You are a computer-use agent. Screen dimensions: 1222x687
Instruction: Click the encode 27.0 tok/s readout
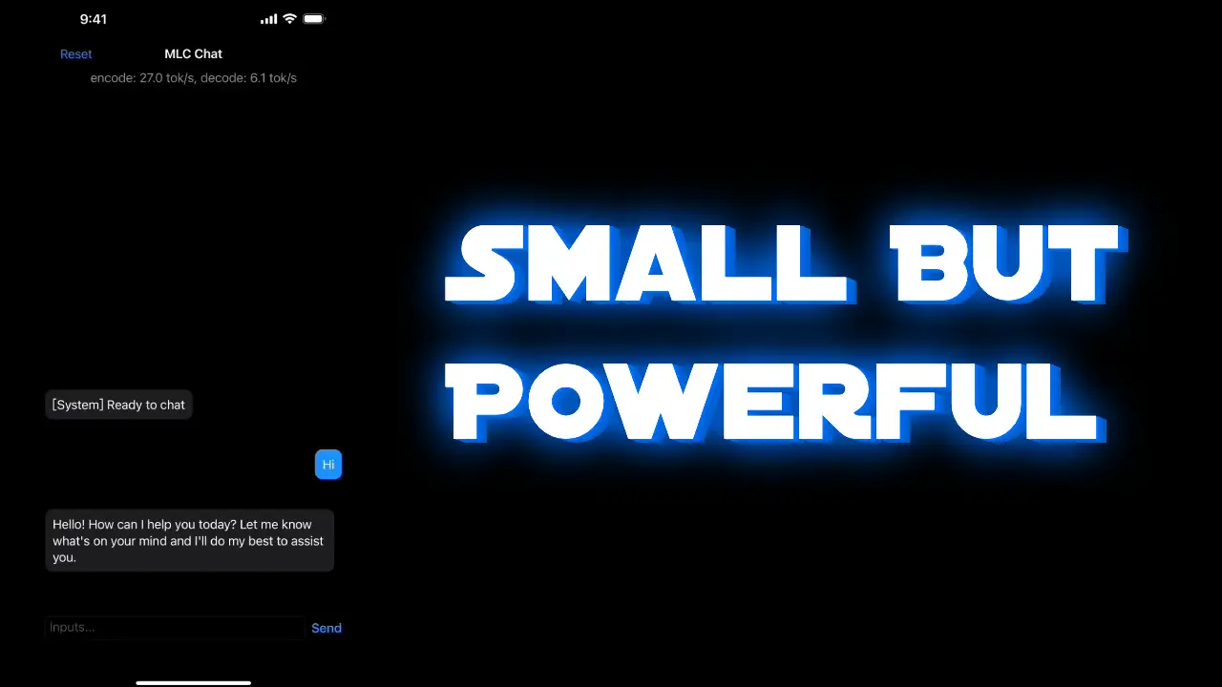(x=141, y=78)
